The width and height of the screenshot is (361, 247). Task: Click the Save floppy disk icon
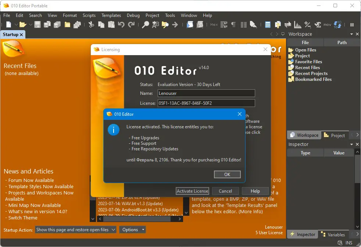[37, 24]
